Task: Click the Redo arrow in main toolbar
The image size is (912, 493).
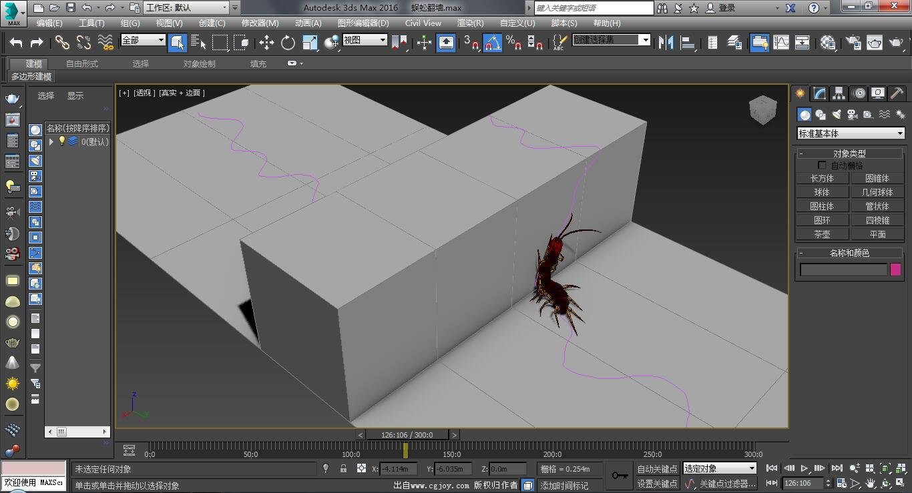Action: tap(37, 43)
